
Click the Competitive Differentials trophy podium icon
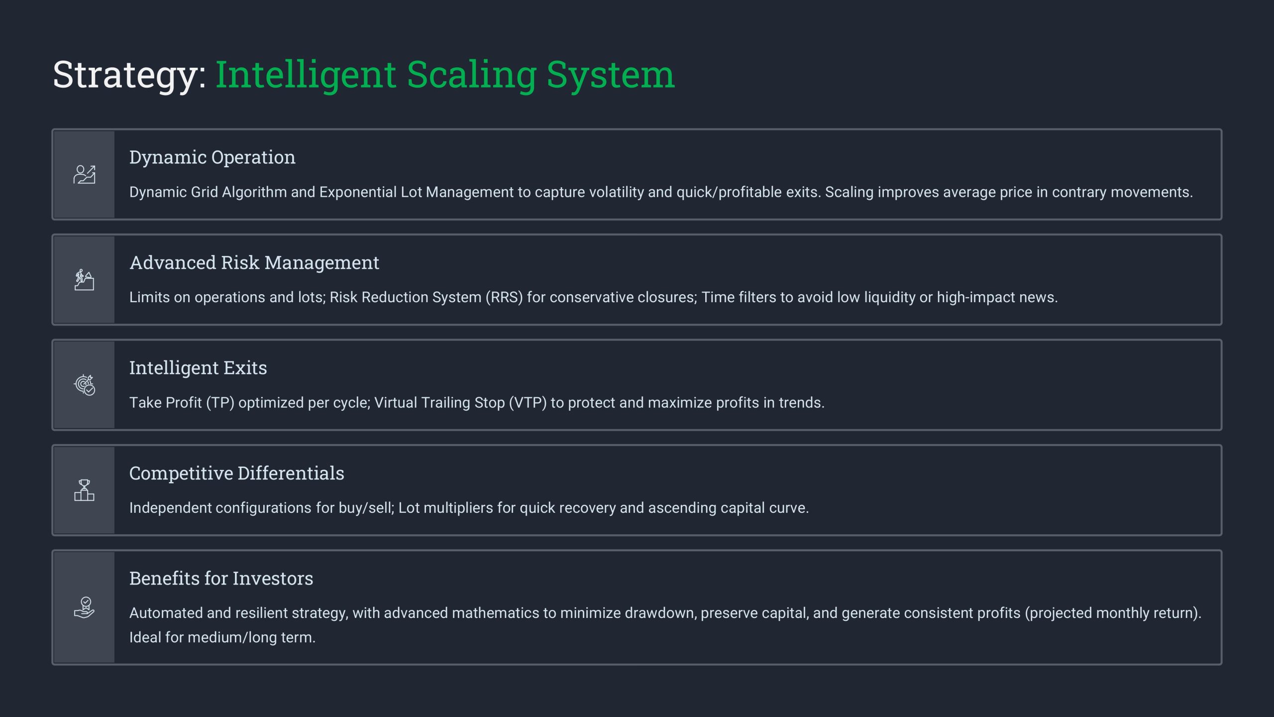(84, 490)
